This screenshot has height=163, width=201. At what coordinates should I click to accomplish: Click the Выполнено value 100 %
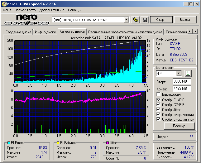pos(189,147)
